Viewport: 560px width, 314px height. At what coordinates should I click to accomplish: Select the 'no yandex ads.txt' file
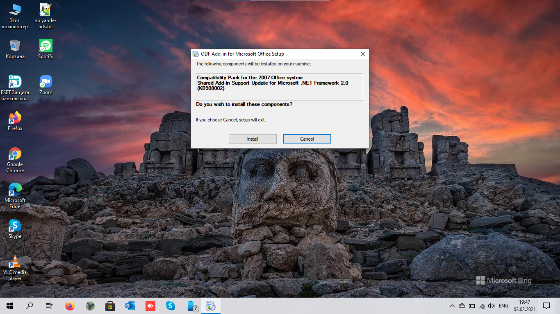pos(46,17)
